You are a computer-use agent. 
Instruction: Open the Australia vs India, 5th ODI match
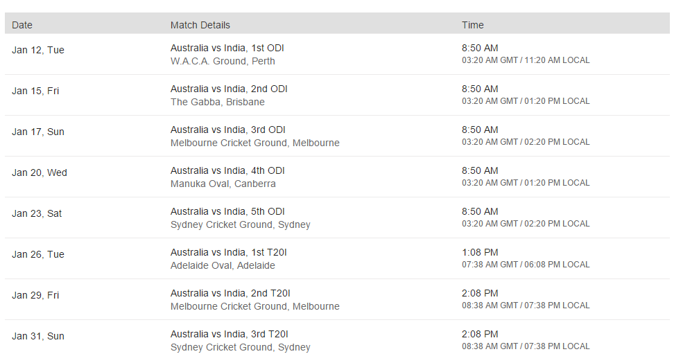227,212
